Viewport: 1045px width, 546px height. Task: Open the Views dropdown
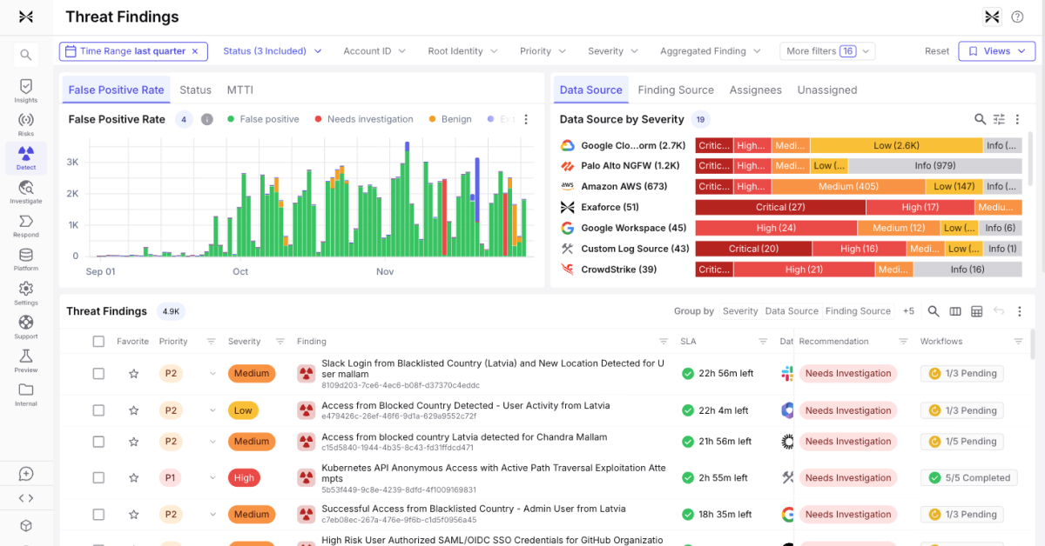[997, 51]
